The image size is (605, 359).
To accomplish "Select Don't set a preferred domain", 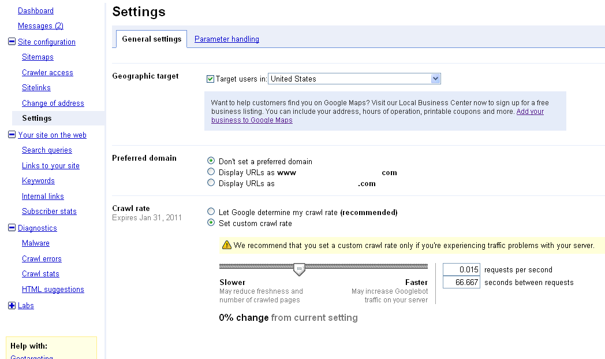I will (211, 161).
